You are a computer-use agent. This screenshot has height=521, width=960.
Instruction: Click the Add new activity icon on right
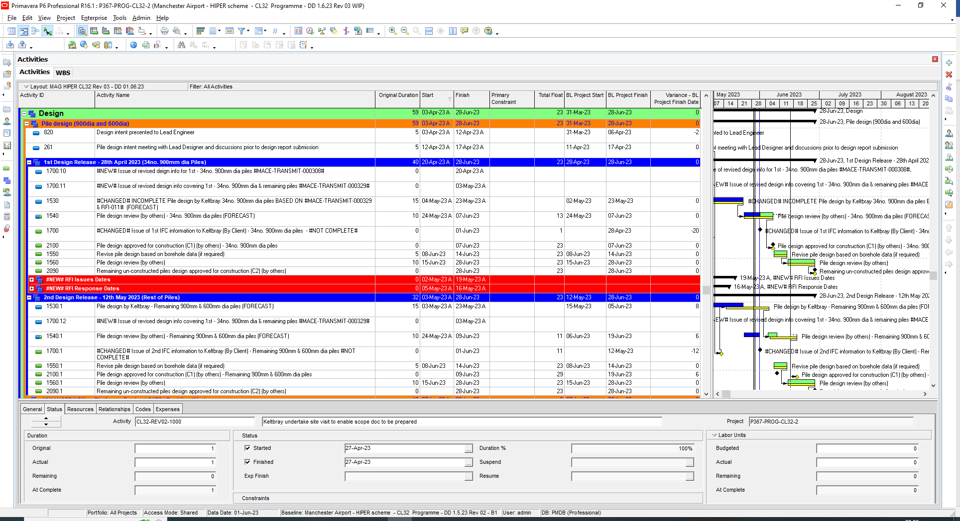(950, 63)
